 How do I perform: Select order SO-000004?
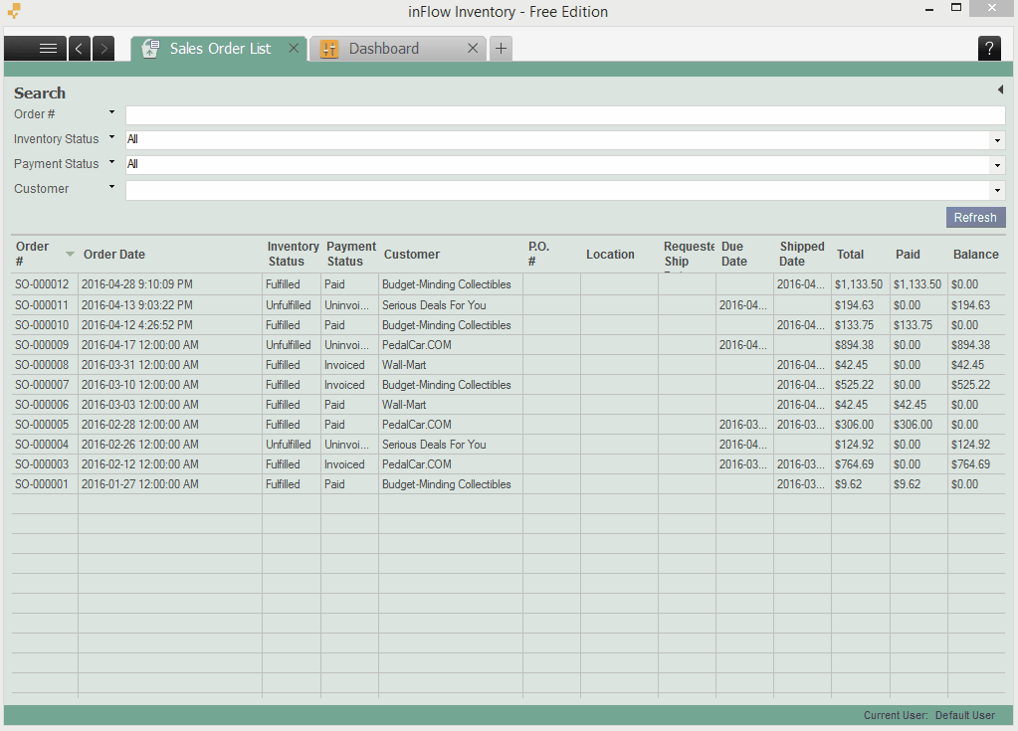coord(42,445)
